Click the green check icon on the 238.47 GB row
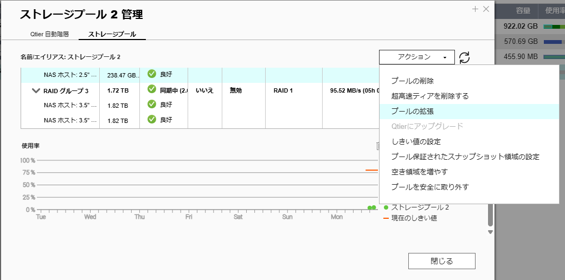Screen dimensions: 565x280 pos(152,74)
